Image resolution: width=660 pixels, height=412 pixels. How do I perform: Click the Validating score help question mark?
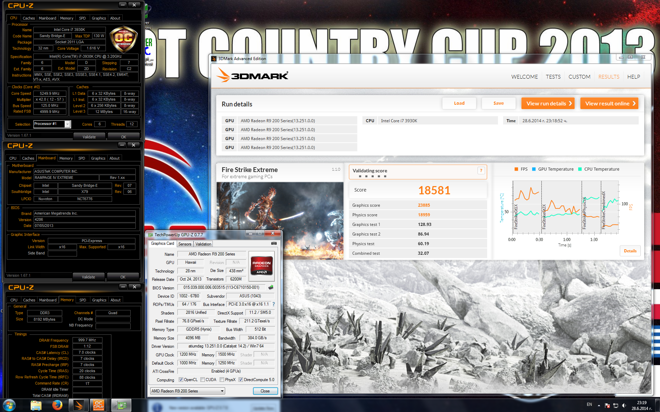[x=481, y=170]
